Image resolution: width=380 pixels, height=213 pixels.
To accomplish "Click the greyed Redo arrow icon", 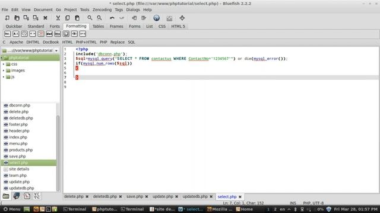I will click(x=121, y=18).
